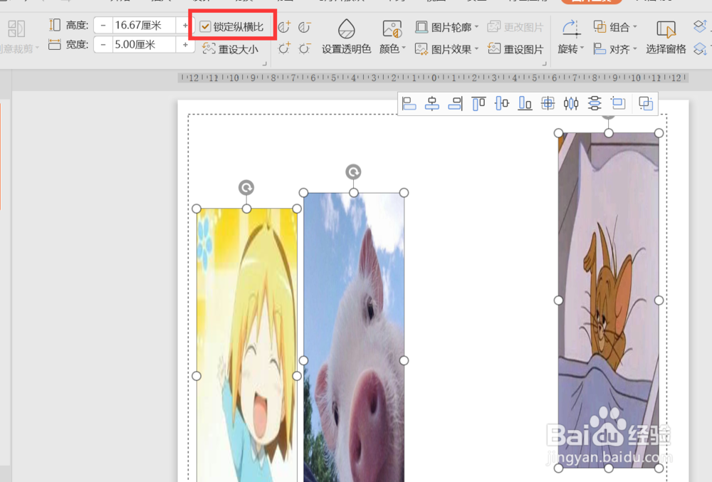This screenshot has width=712, height=482.
Task: Click the decrease brightness icon
Action: (x=304, y=48)
